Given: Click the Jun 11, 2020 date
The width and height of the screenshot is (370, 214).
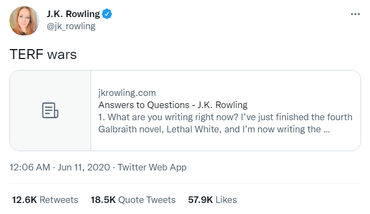Looking at the screenshot, I should click(84, 167).
